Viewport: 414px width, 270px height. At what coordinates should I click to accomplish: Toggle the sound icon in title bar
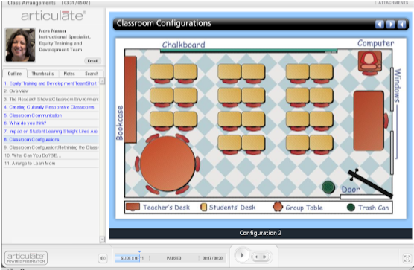401,25
